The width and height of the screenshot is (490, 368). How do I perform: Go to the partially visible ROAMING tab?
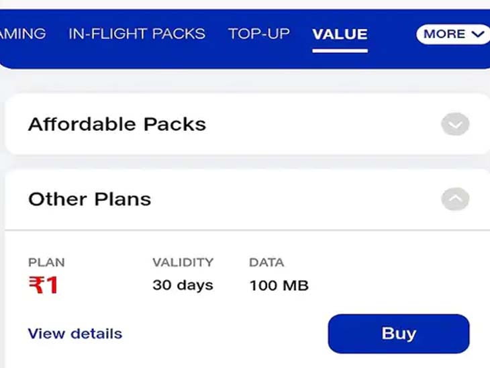[x=23, y=34]
